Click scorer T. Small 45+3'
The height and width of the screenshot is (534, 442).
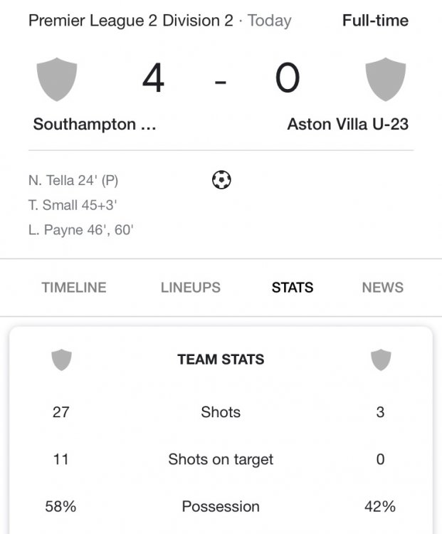coord(73,206)
